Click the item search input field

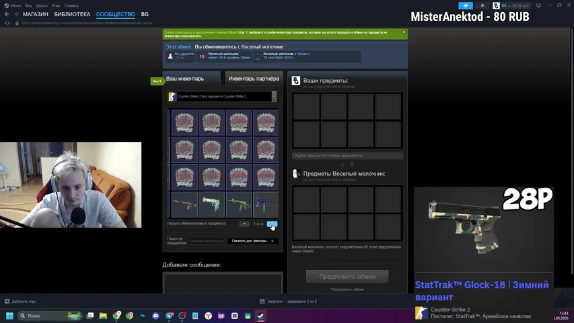pyautogui.click(x=207, y=241)
